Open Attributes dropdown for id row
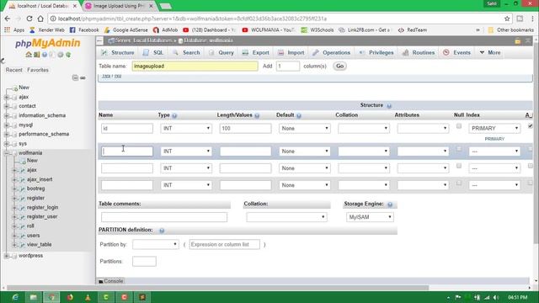The height and width of the screenshot is (303, 539). [x=423, y=128]
